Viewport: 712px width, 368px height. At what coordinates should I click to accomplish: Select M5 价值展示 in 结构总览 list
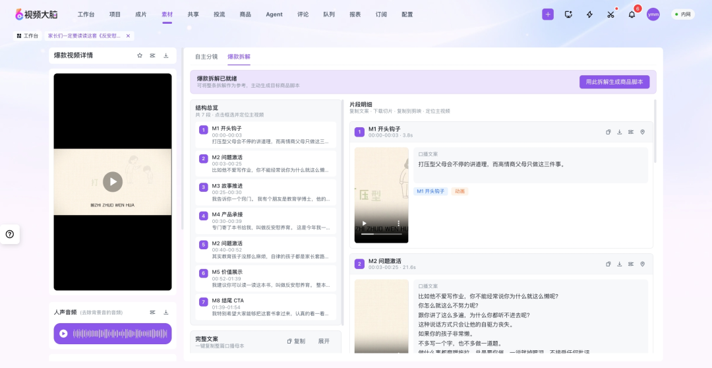pyautogui.click(x=266, y=278)
